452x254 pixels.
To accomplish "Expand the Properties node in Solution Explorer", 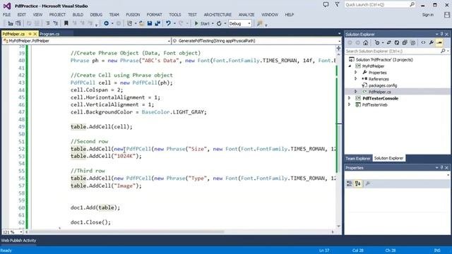I will coord(356,73).
